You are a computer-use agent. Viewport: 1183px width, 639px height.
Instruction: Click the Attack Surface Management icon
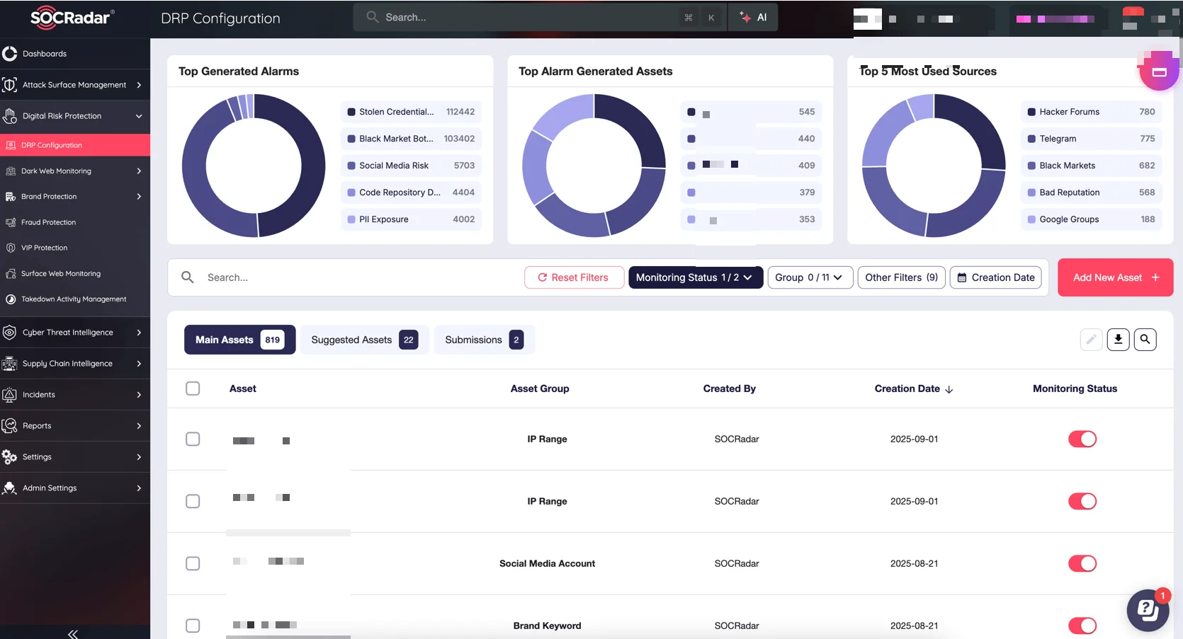click(9, 85)
